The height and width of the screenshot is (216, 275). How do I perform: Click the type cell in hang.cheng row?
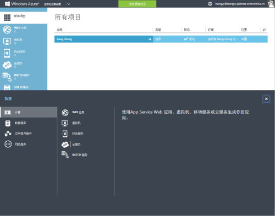158,39
